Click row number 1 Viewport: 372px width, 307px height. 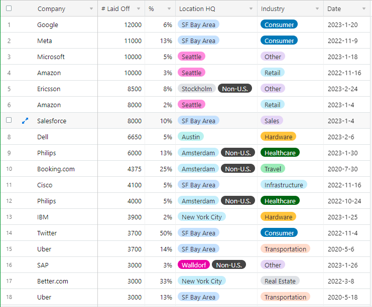click(9, 25)
